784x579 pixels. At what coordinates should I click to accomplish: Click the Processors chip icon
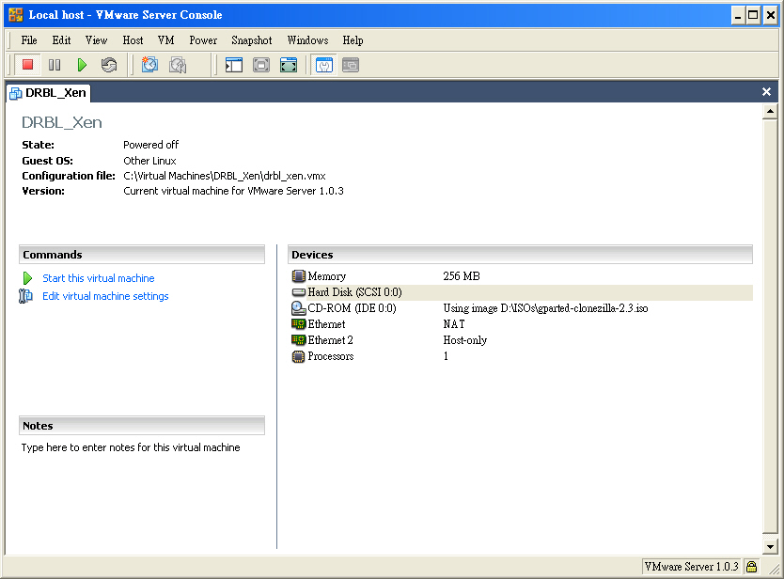299,356
